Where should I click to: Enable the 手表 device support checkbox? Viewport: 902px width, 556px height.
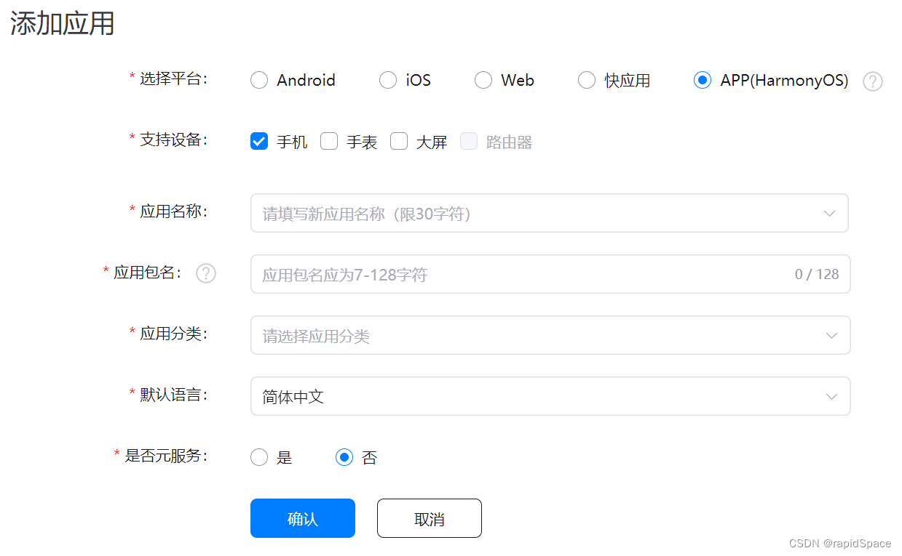point(329,141)
